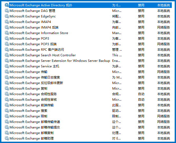Click startup type '禁用' in Exchange POP3 row
176x143 pixels.
[141, 38]
